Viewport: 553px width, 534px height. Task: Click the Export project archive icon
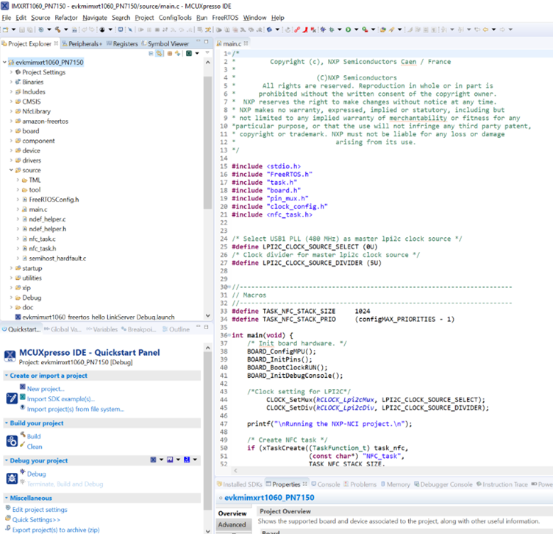coord(7,530)
